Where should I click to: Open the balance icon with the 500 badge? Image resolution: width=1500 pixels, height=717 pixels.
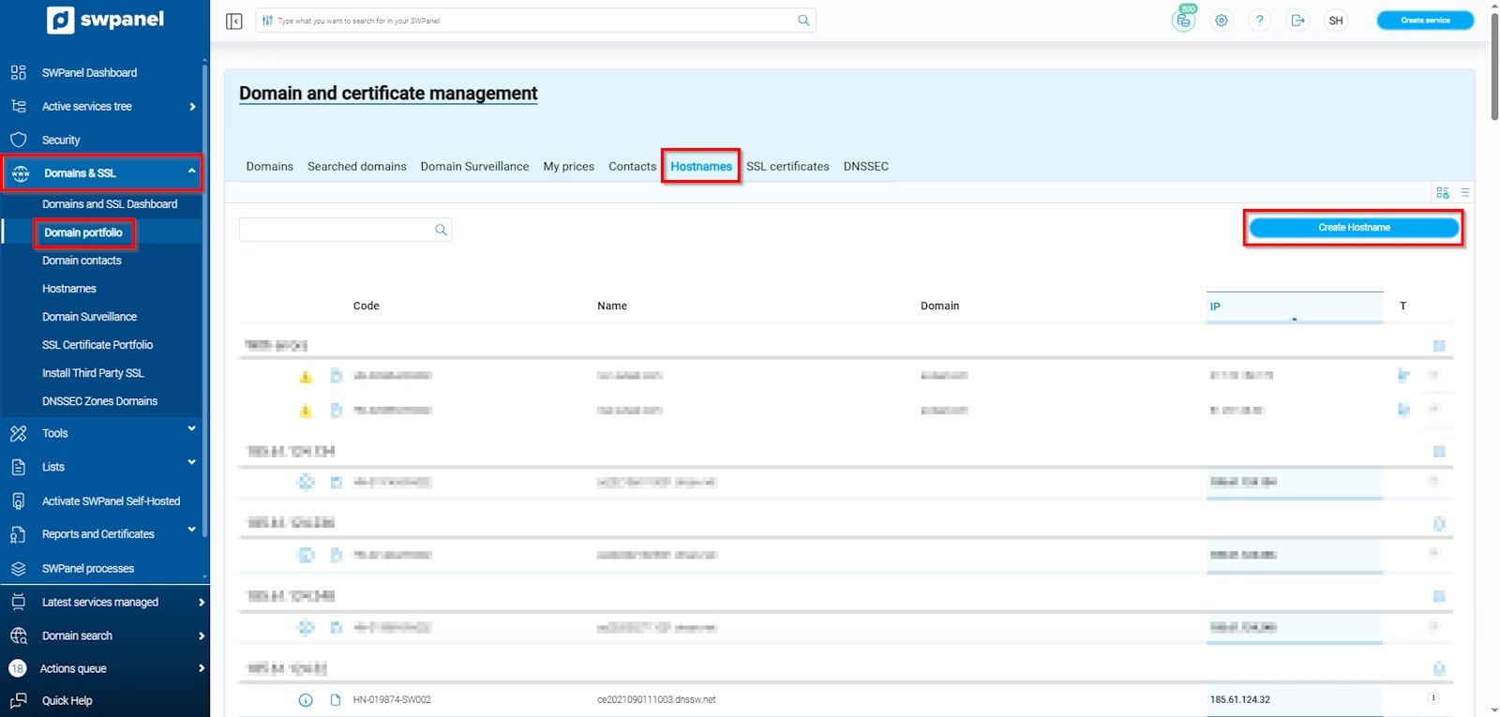(x=1184, y=20)
